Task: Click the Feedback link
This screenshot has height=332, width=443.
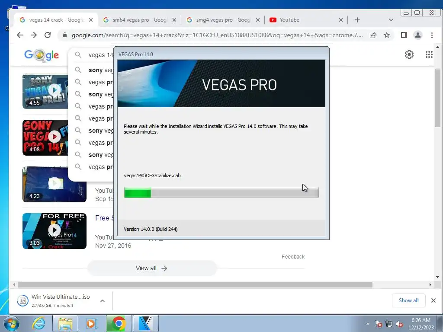Action: [293, 257]
